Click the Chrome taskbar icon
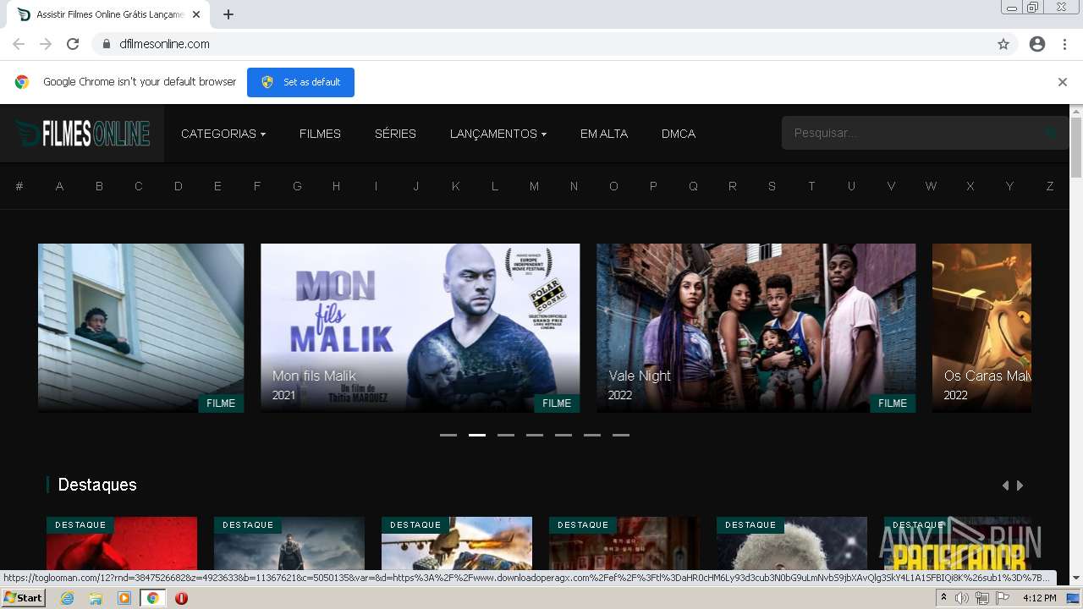Image resolution: width=1083 pixels, height=609 pixels. click(153, 598)
